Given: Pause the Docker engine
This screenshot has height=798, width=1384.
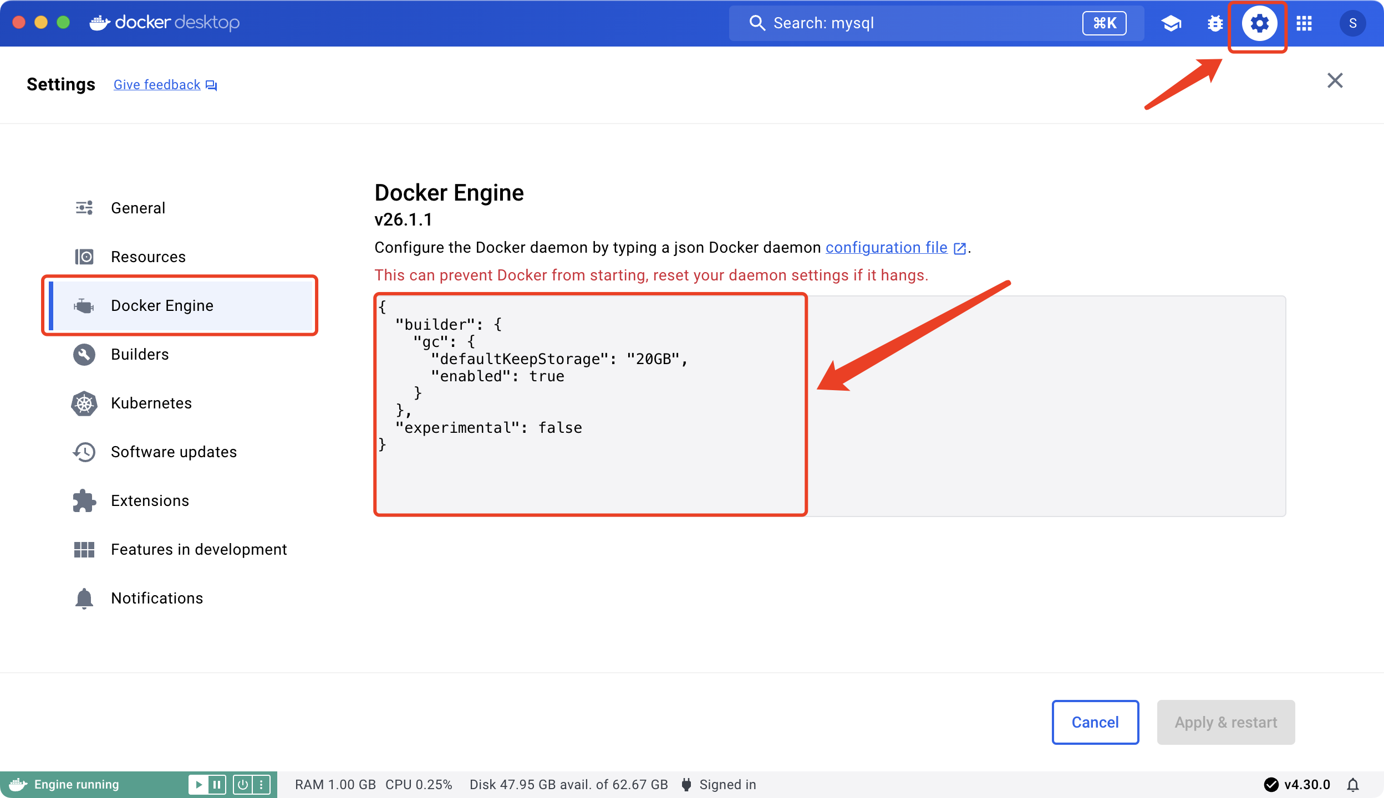Looking at the screenshot, I should (217, 784).
